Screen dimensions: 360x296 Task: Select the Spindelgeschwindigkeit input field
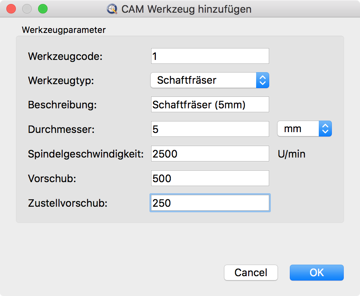210,154
